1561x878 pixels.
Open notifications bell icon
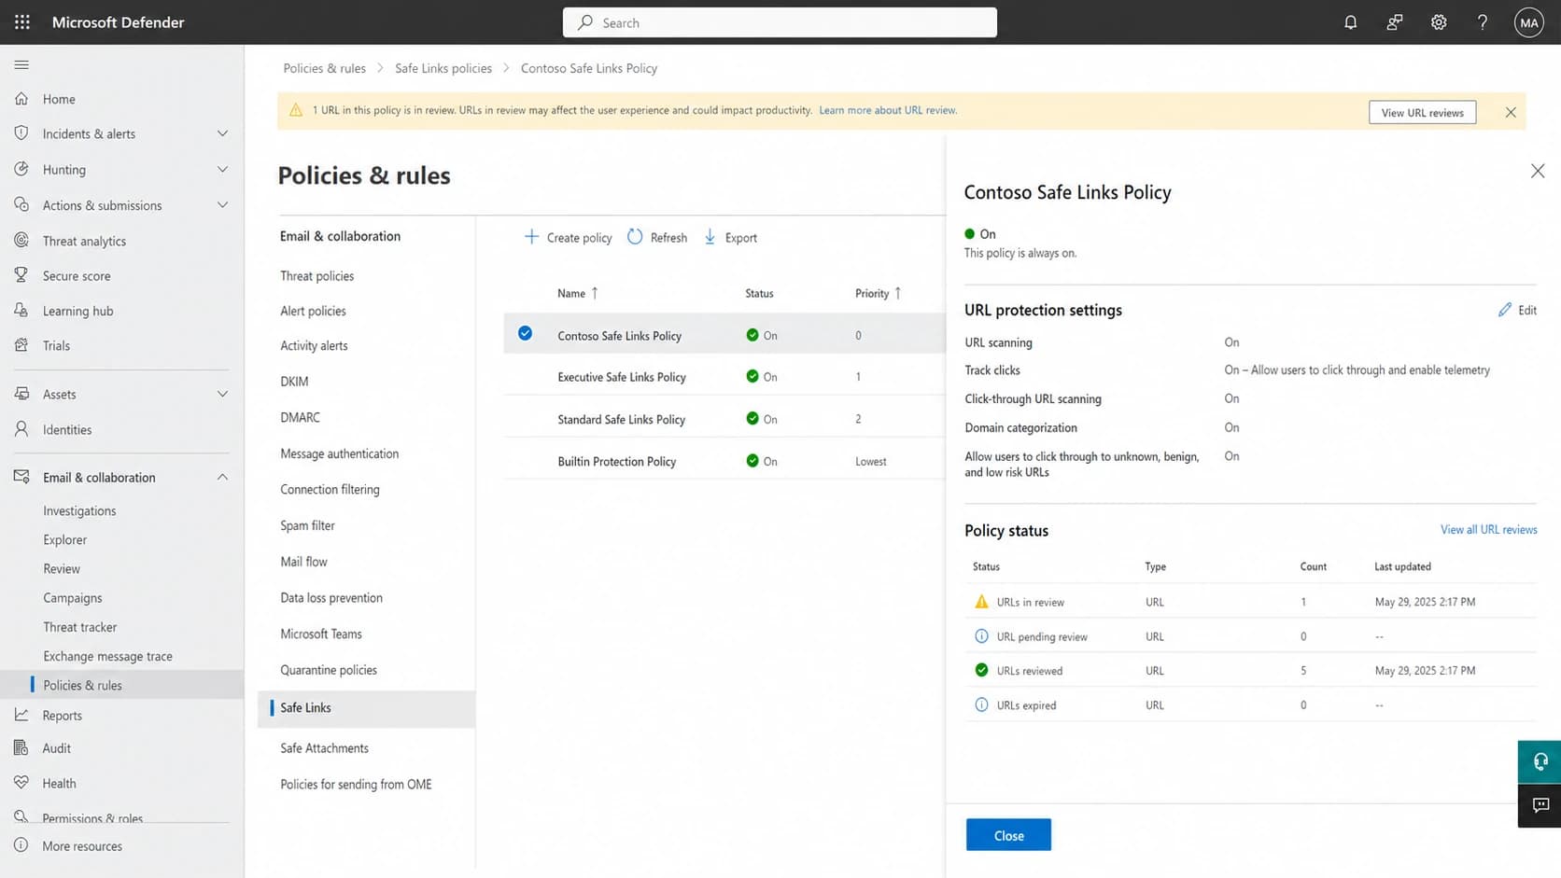1350,22
